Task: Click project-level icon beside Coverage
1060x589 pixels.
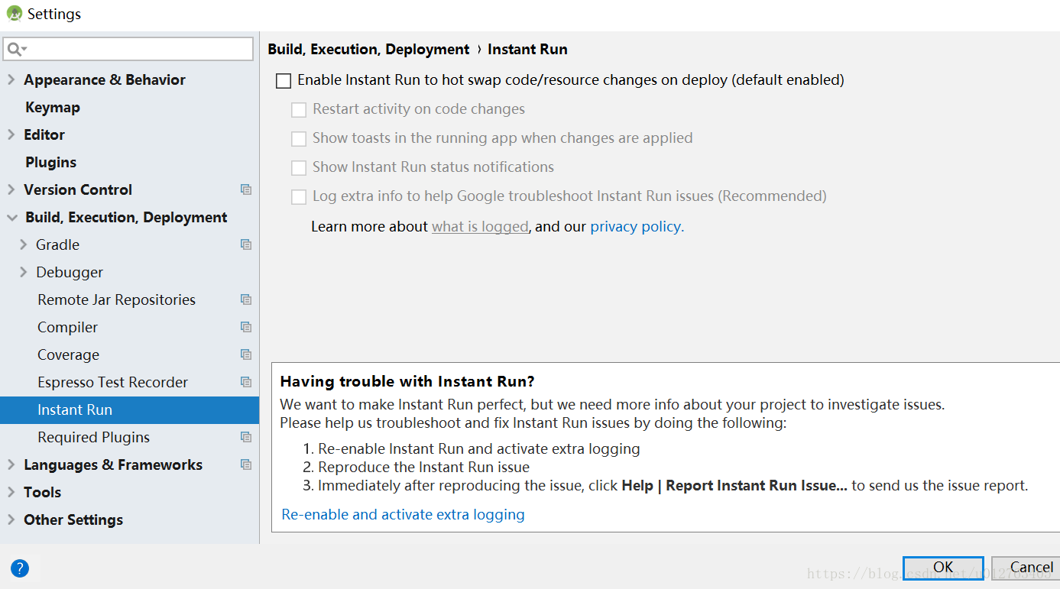Action: [x=245, y=354]
